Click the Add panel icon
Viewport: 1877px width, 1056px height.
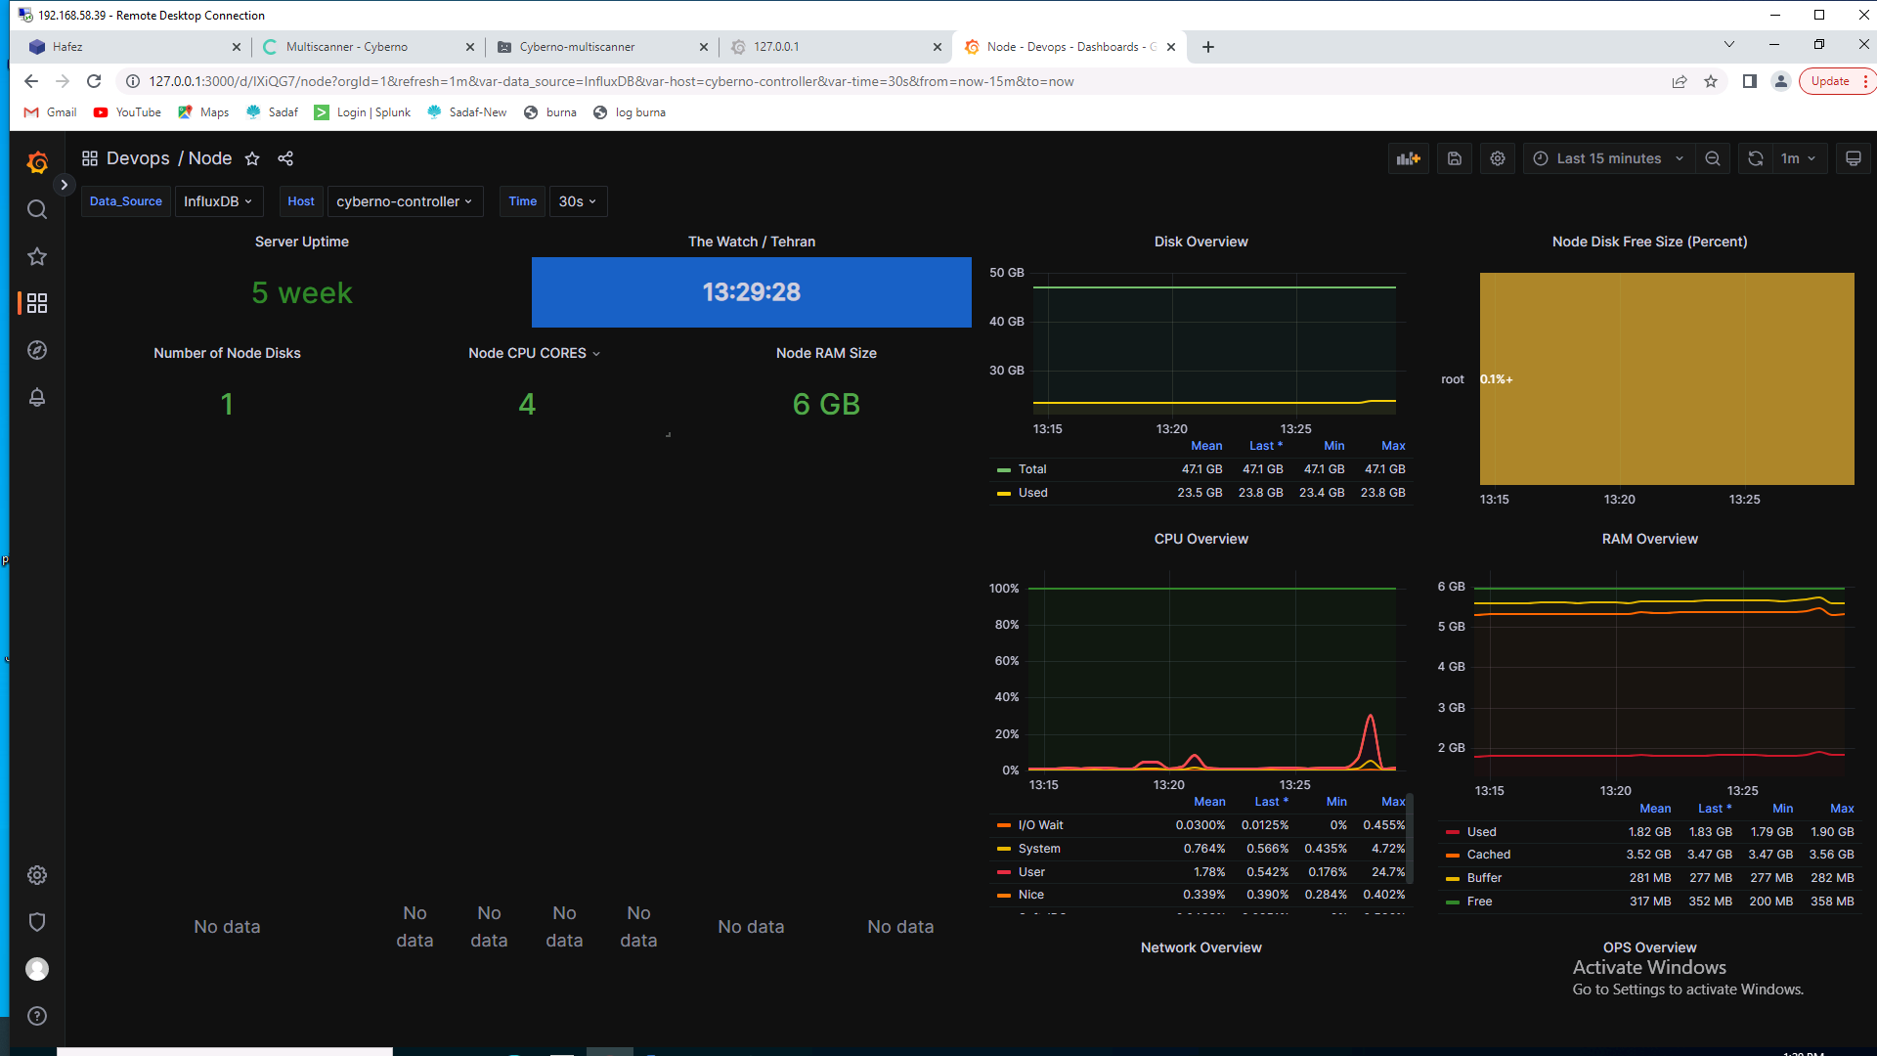coord(1408,158)
